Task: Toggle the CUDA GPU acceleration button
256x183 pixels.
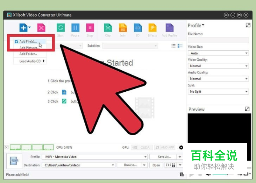Action: point(142,148)
